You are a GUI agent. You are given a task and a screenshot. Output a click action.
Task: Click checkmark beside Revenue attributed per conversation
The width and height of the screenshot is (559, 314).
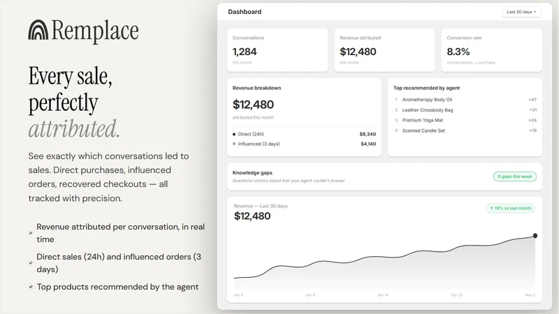(x=31, y=233)
